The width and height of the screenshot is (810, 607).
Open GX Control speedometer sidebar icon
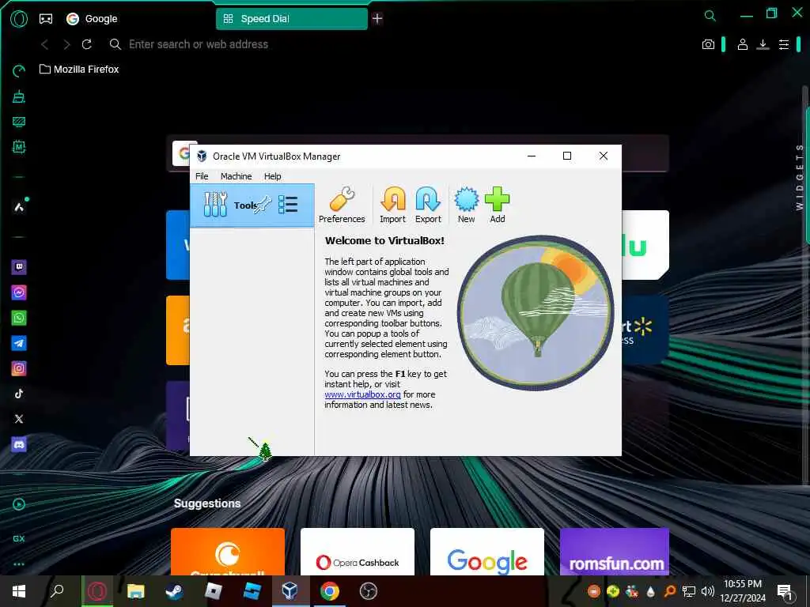click(19, 70)
